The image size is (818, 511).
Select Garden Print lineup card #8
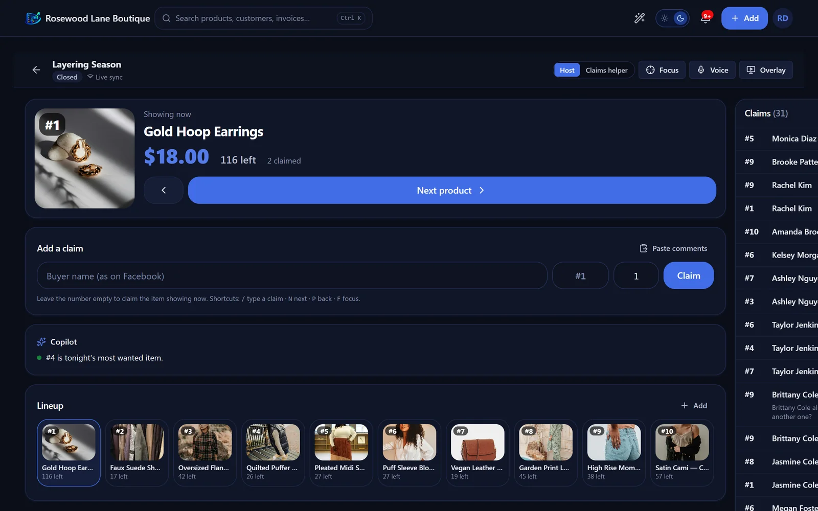coord(546,453)
